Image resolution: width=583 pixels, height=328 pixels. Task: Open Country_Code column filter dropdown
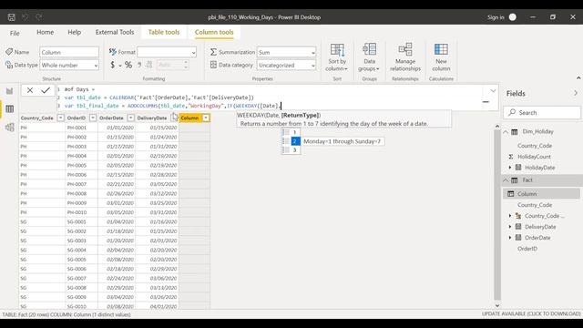click(x=60, y=118)
